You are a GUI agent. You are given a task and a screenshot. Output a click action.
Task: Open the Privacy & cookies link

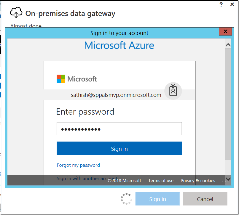point(198,181)
